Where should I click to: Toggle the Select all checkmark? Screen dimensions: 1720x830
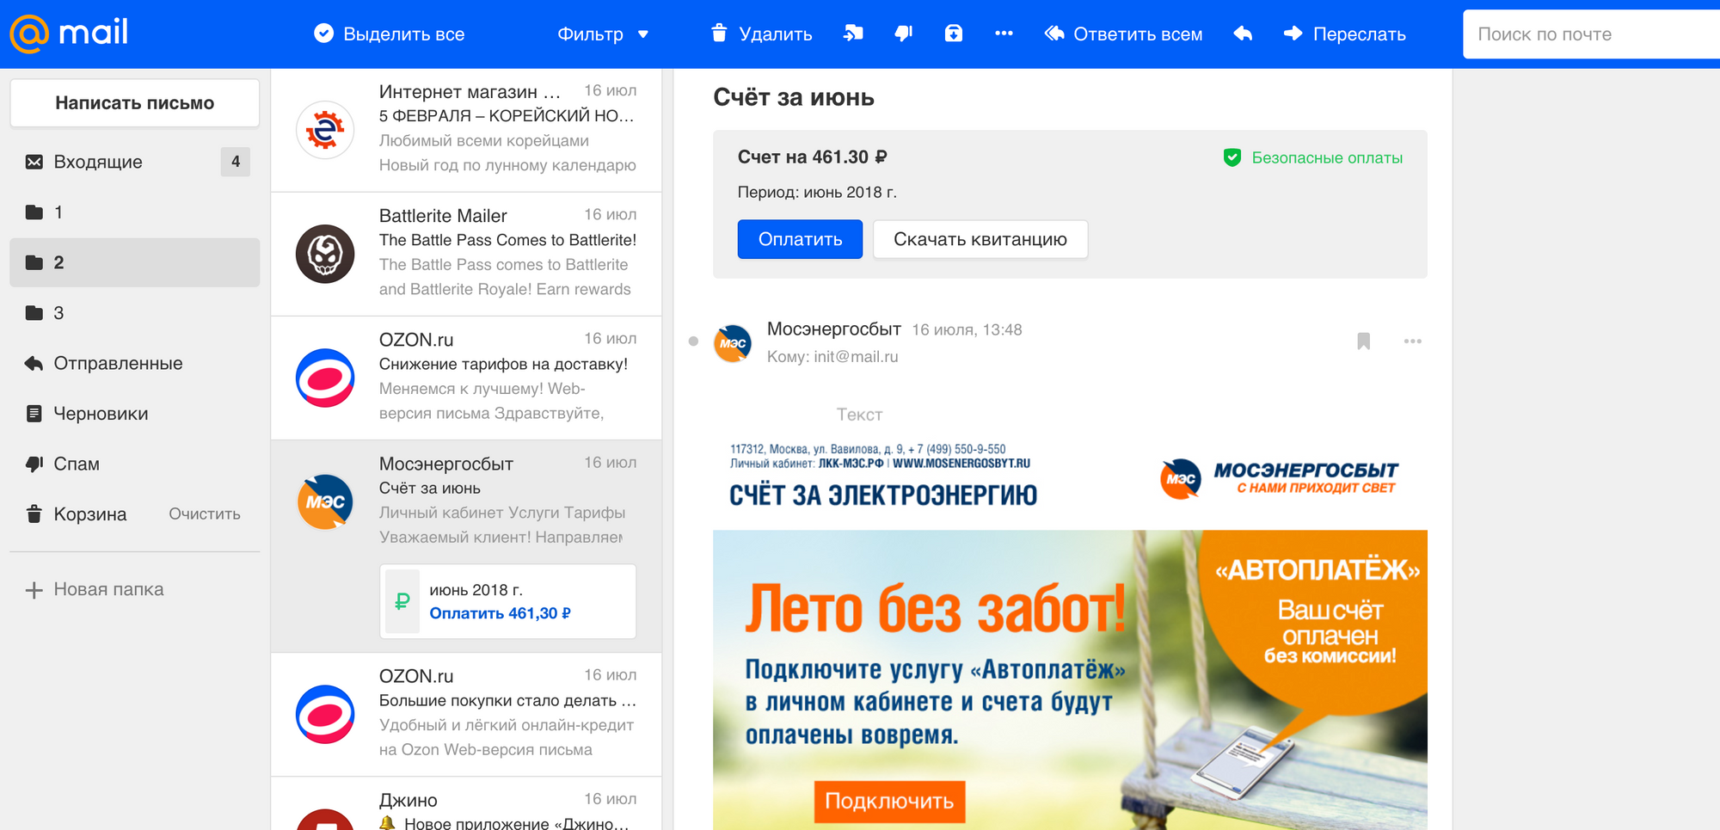[x=323, y=34]
